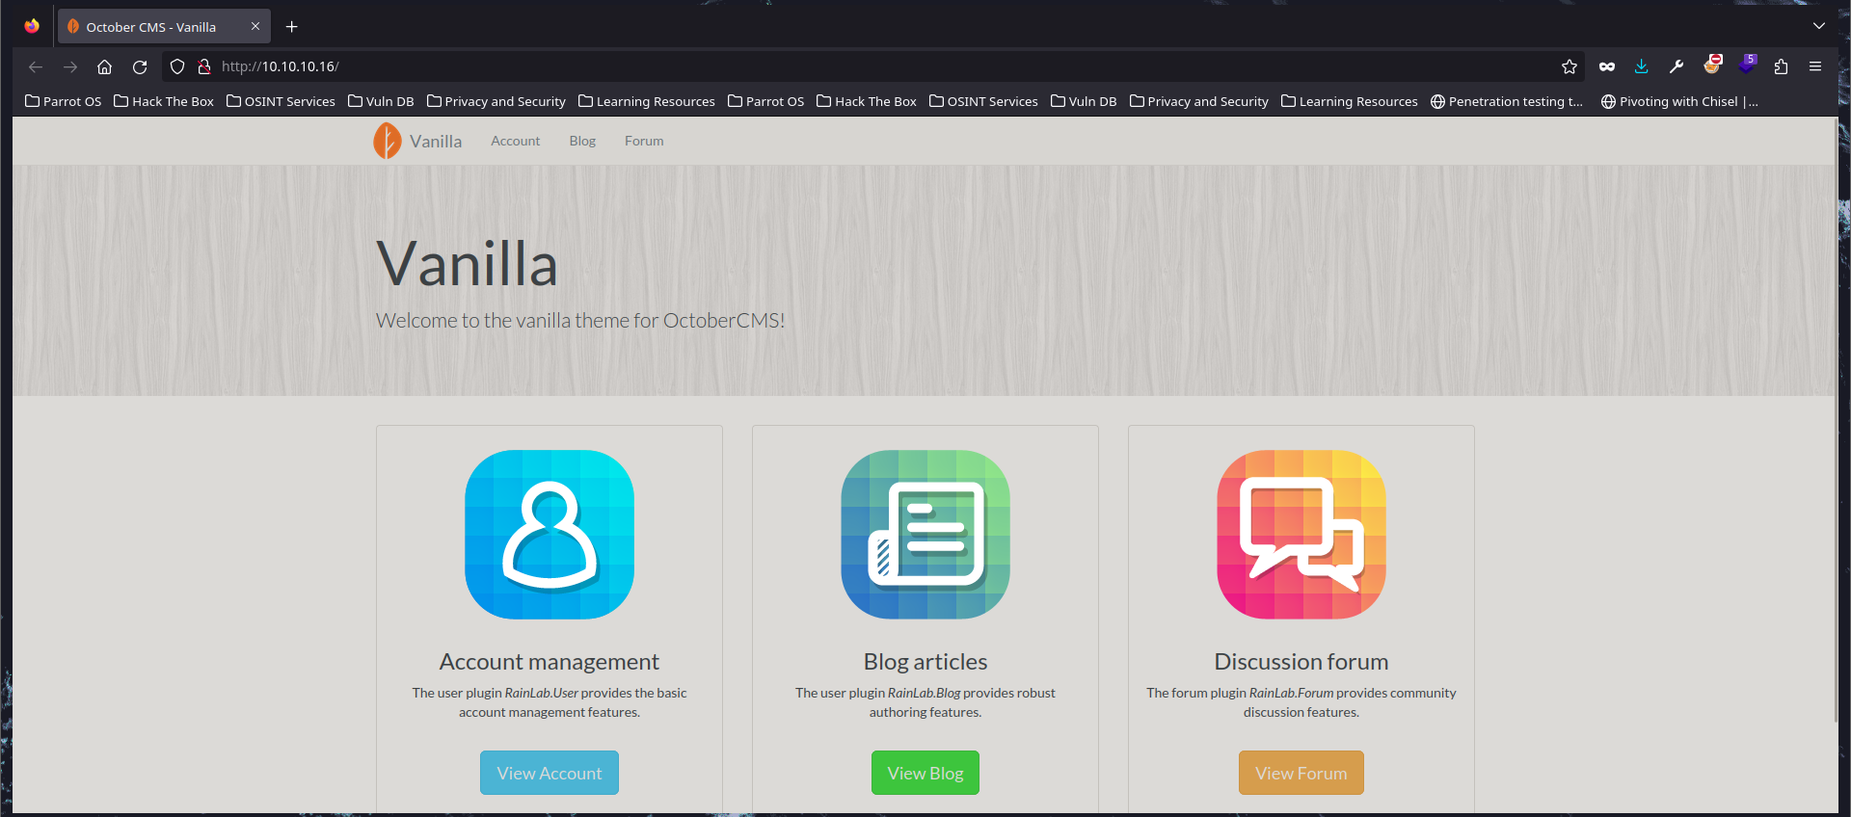Click the Vanilla brand name in navbar
Viewport: 1851px width, 817px height.
(436, 141)
